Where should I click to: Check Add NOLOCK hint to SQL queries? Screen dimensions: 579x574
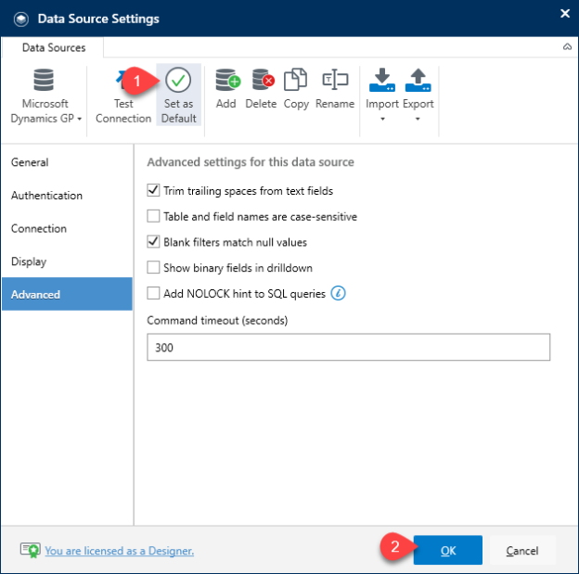pos(153,293)
